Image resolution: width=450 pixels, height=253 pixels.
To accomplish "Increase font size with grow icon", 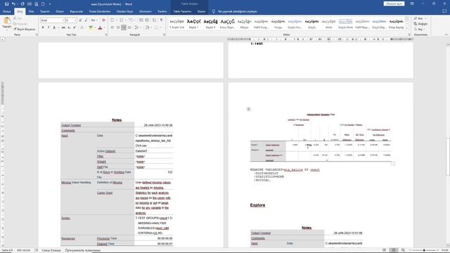I will coord(80,20).
